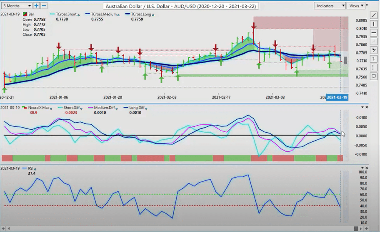Image resolution: width=380 pixels, height=232 pixels.
Task: Click the bottom-left plus expand icon
Action: [3, 228]
